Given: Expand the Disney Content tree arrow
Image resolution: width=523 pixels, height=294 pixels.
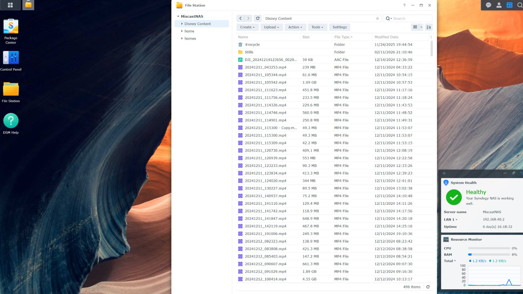Looking at the screenshot, I should [182, 24].
